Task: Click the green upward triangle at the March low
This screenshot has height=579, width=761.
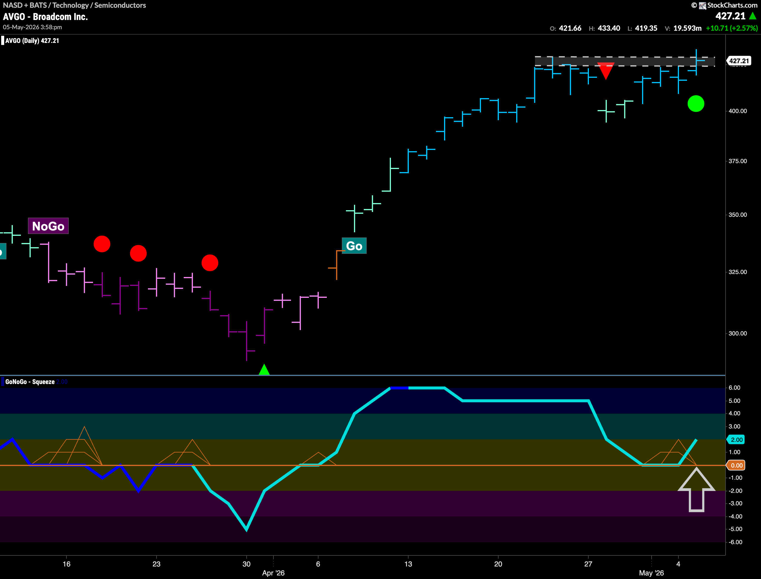Action: coord(264,369)
